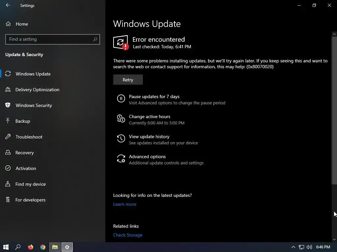
Task: Click the For developers tools icon
Action: click(x=8, y=199)
